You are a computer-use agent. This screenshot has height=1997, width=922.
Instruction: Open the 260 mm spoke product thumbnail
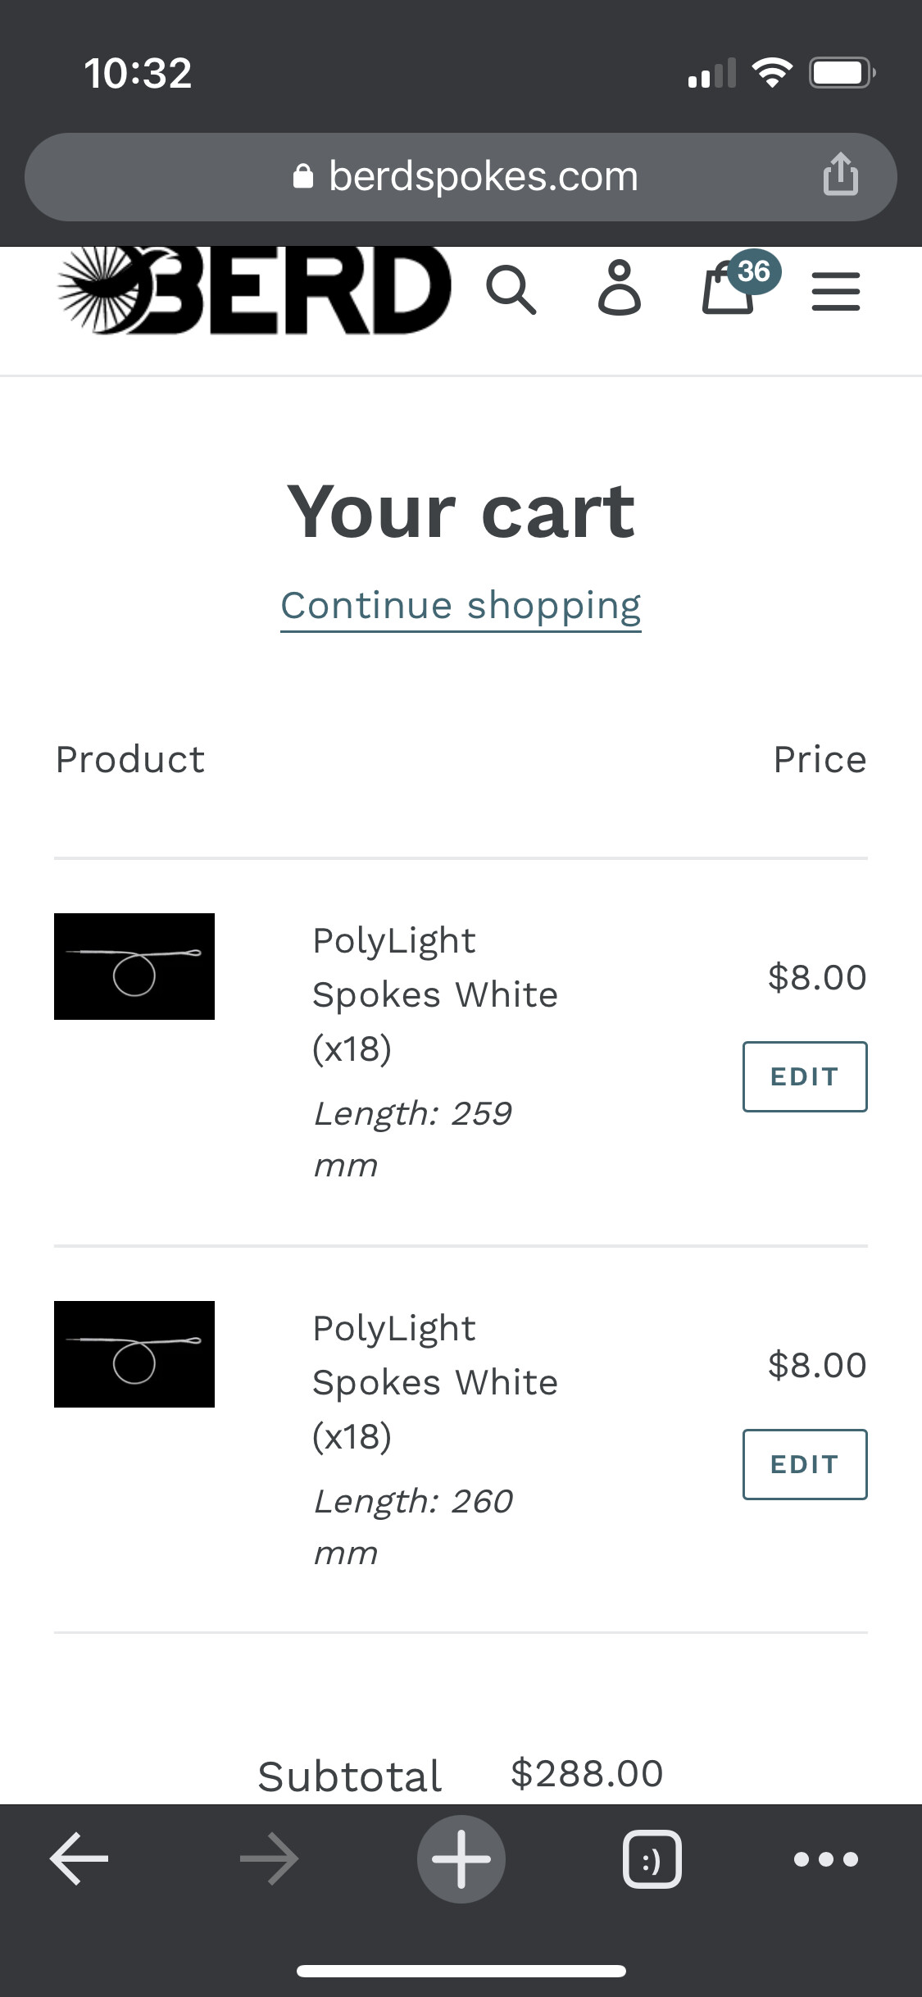134,1354
